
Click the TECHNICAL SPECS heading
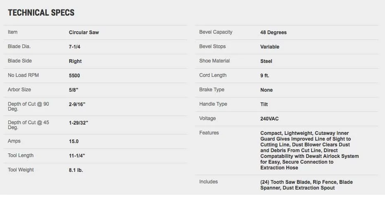pos(41,13)
